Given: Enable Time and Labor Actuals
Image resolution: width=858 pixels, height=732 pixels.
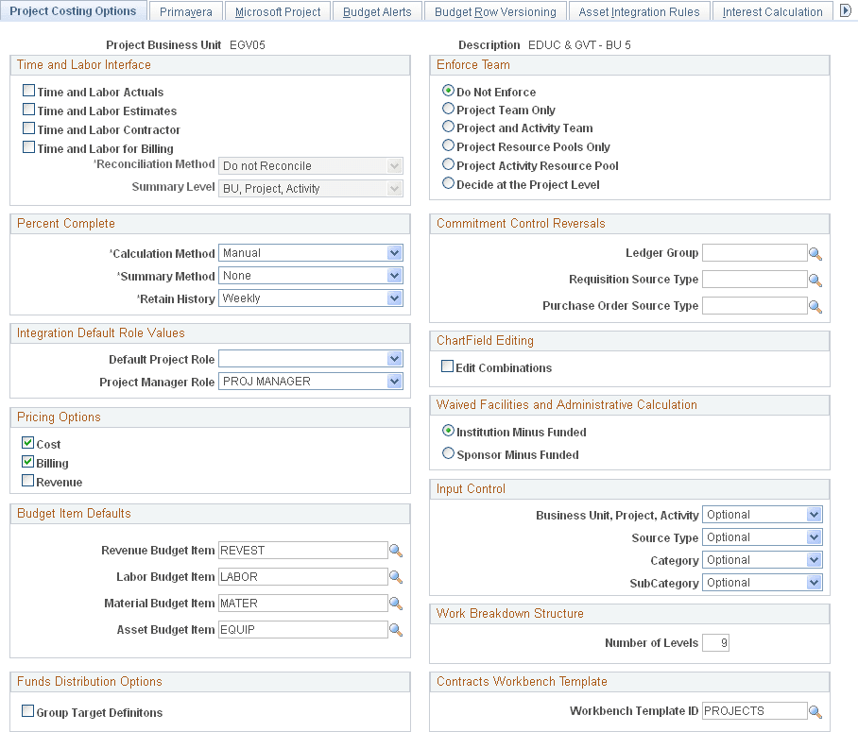Looking at the screenshot, I should click(x=28, y=92).
